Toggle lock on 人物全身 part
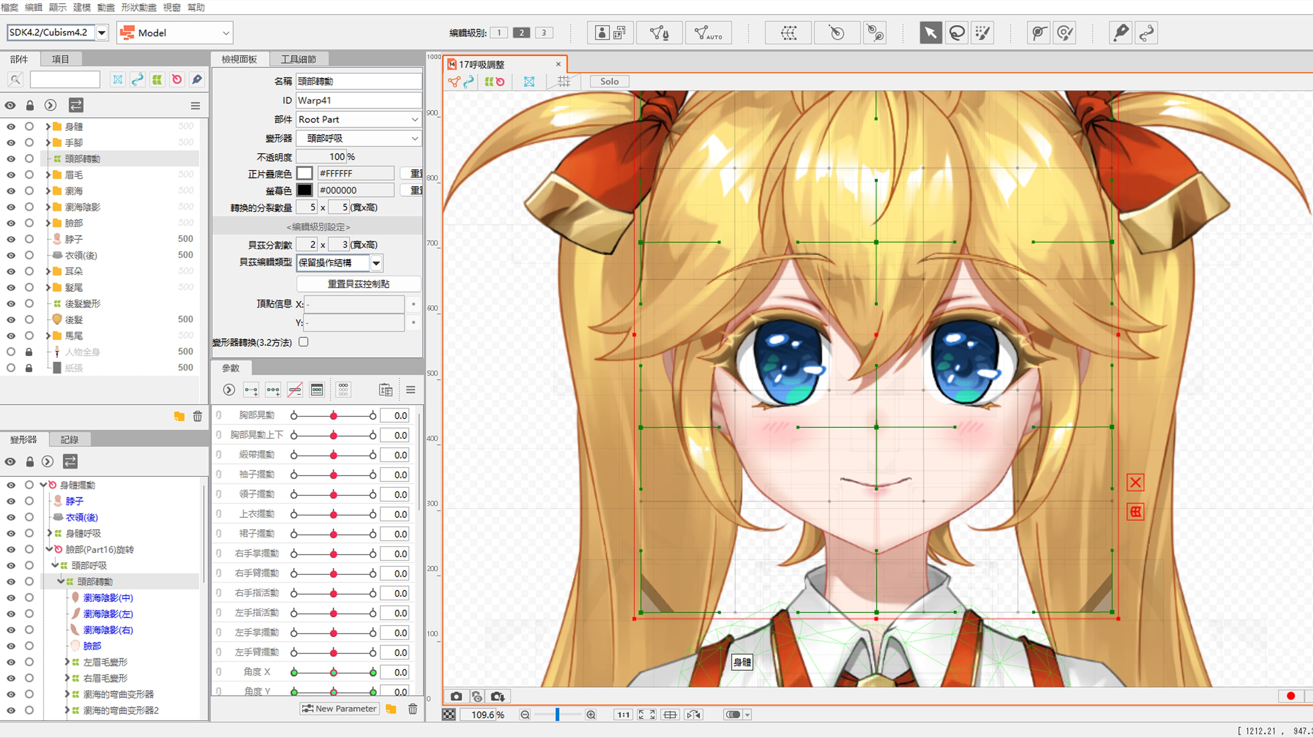Screen dimensions: 1313x738 point(29,352)
